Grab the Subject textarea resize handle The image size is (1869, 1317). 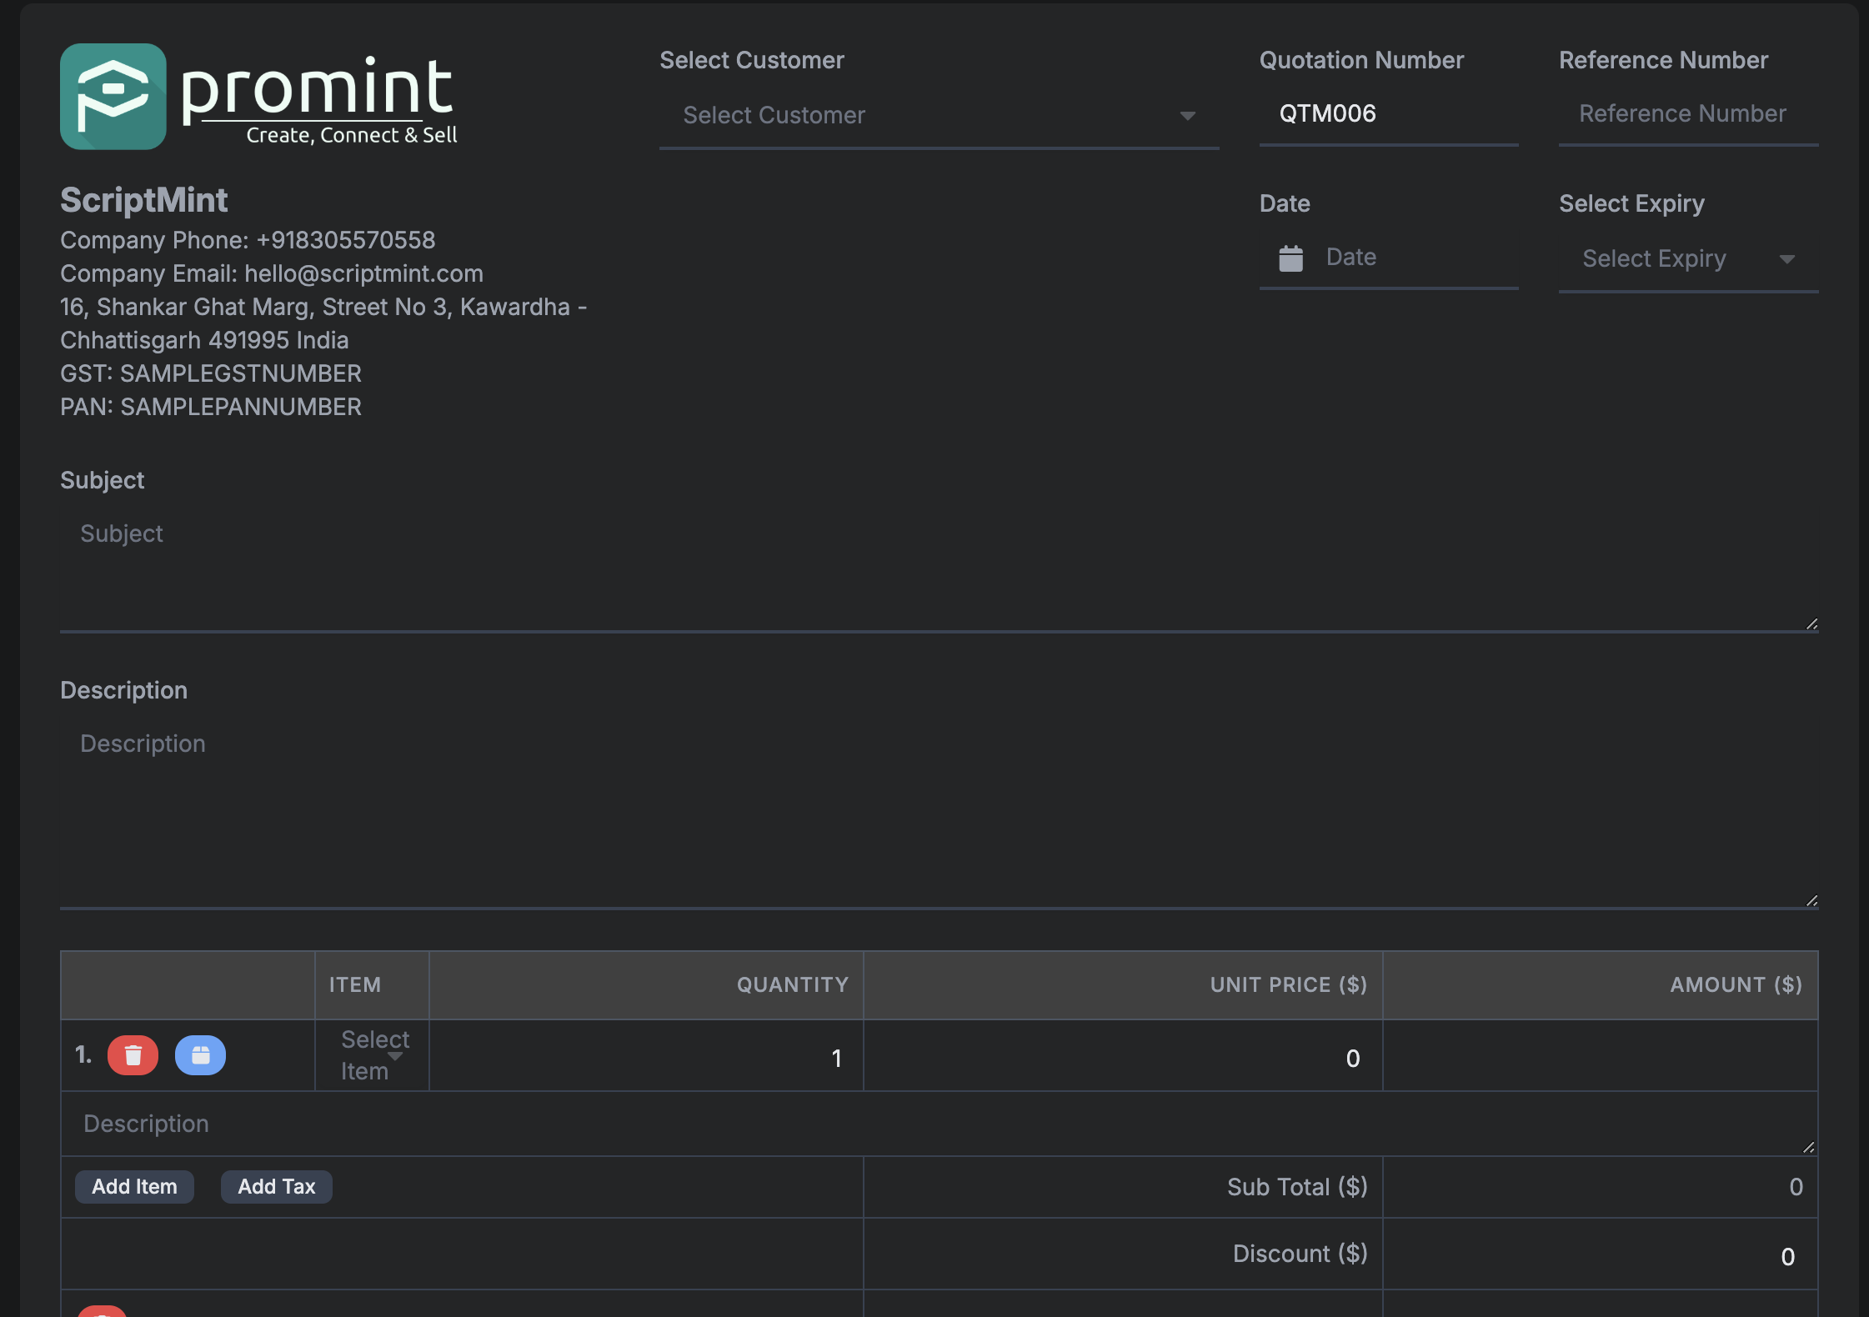coord(1811,624)
